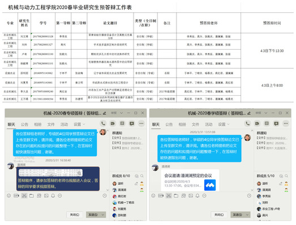
Task: Open the emoji picker in the 学硕答辩 chat toolbar
Action: [153, 196]
